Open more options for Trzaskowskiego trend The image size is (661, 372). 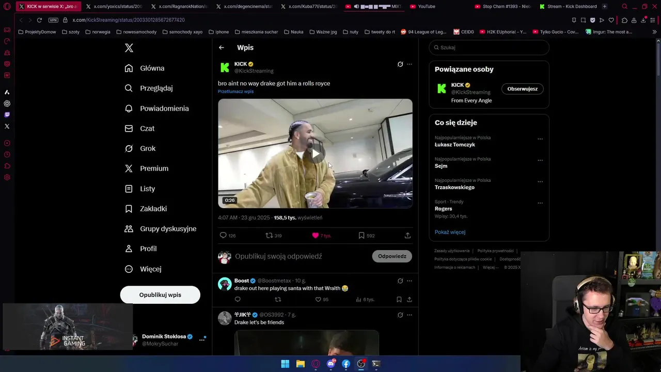[x=540, y=181]
